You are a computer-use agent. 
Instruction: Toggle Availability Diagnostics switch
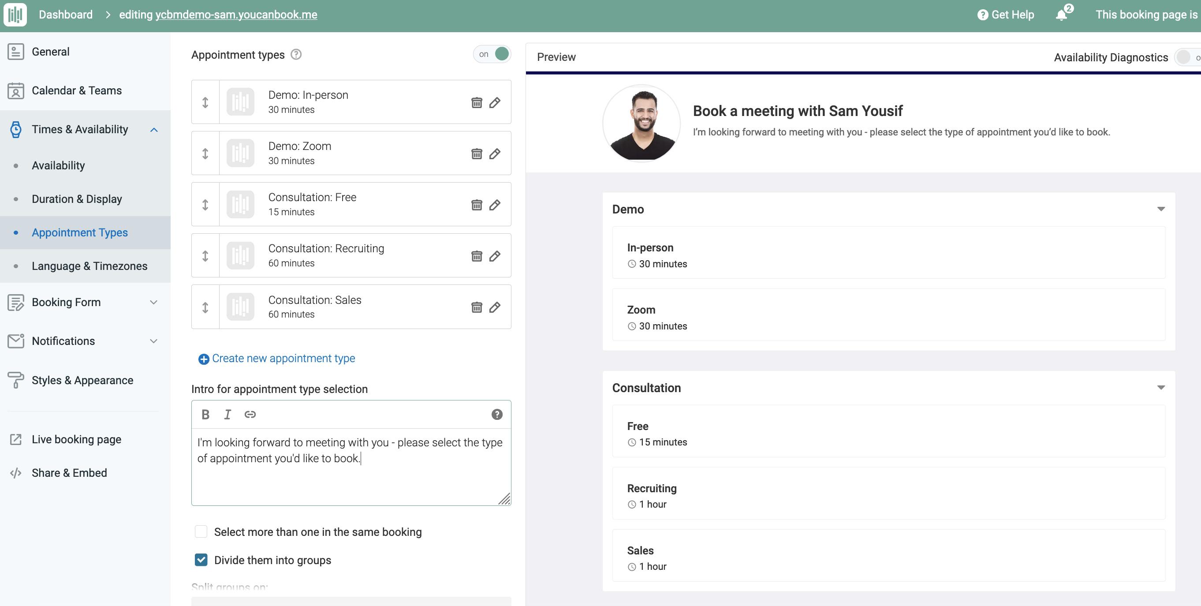(1187, 57)
